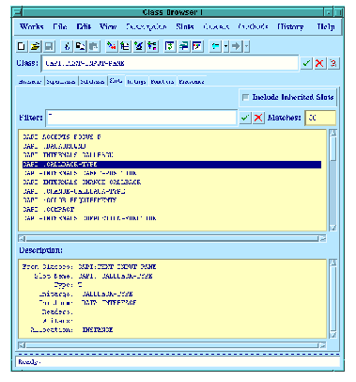Click the Save floppy disk icon
356x382 pixels.
[x=49, y=46]
